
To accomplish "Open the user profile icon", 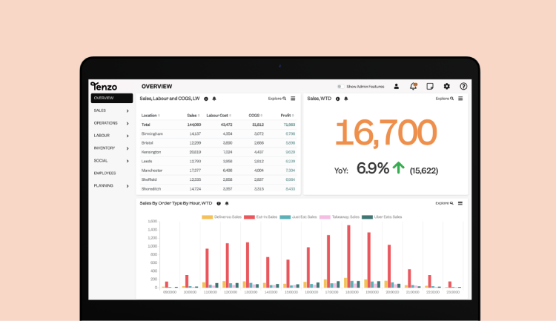I will tap(397, 87).
